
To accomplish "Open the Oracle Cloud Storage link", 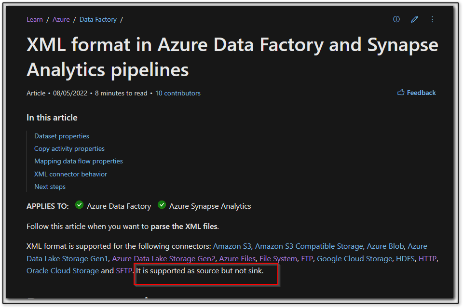I will pos(63,270).
